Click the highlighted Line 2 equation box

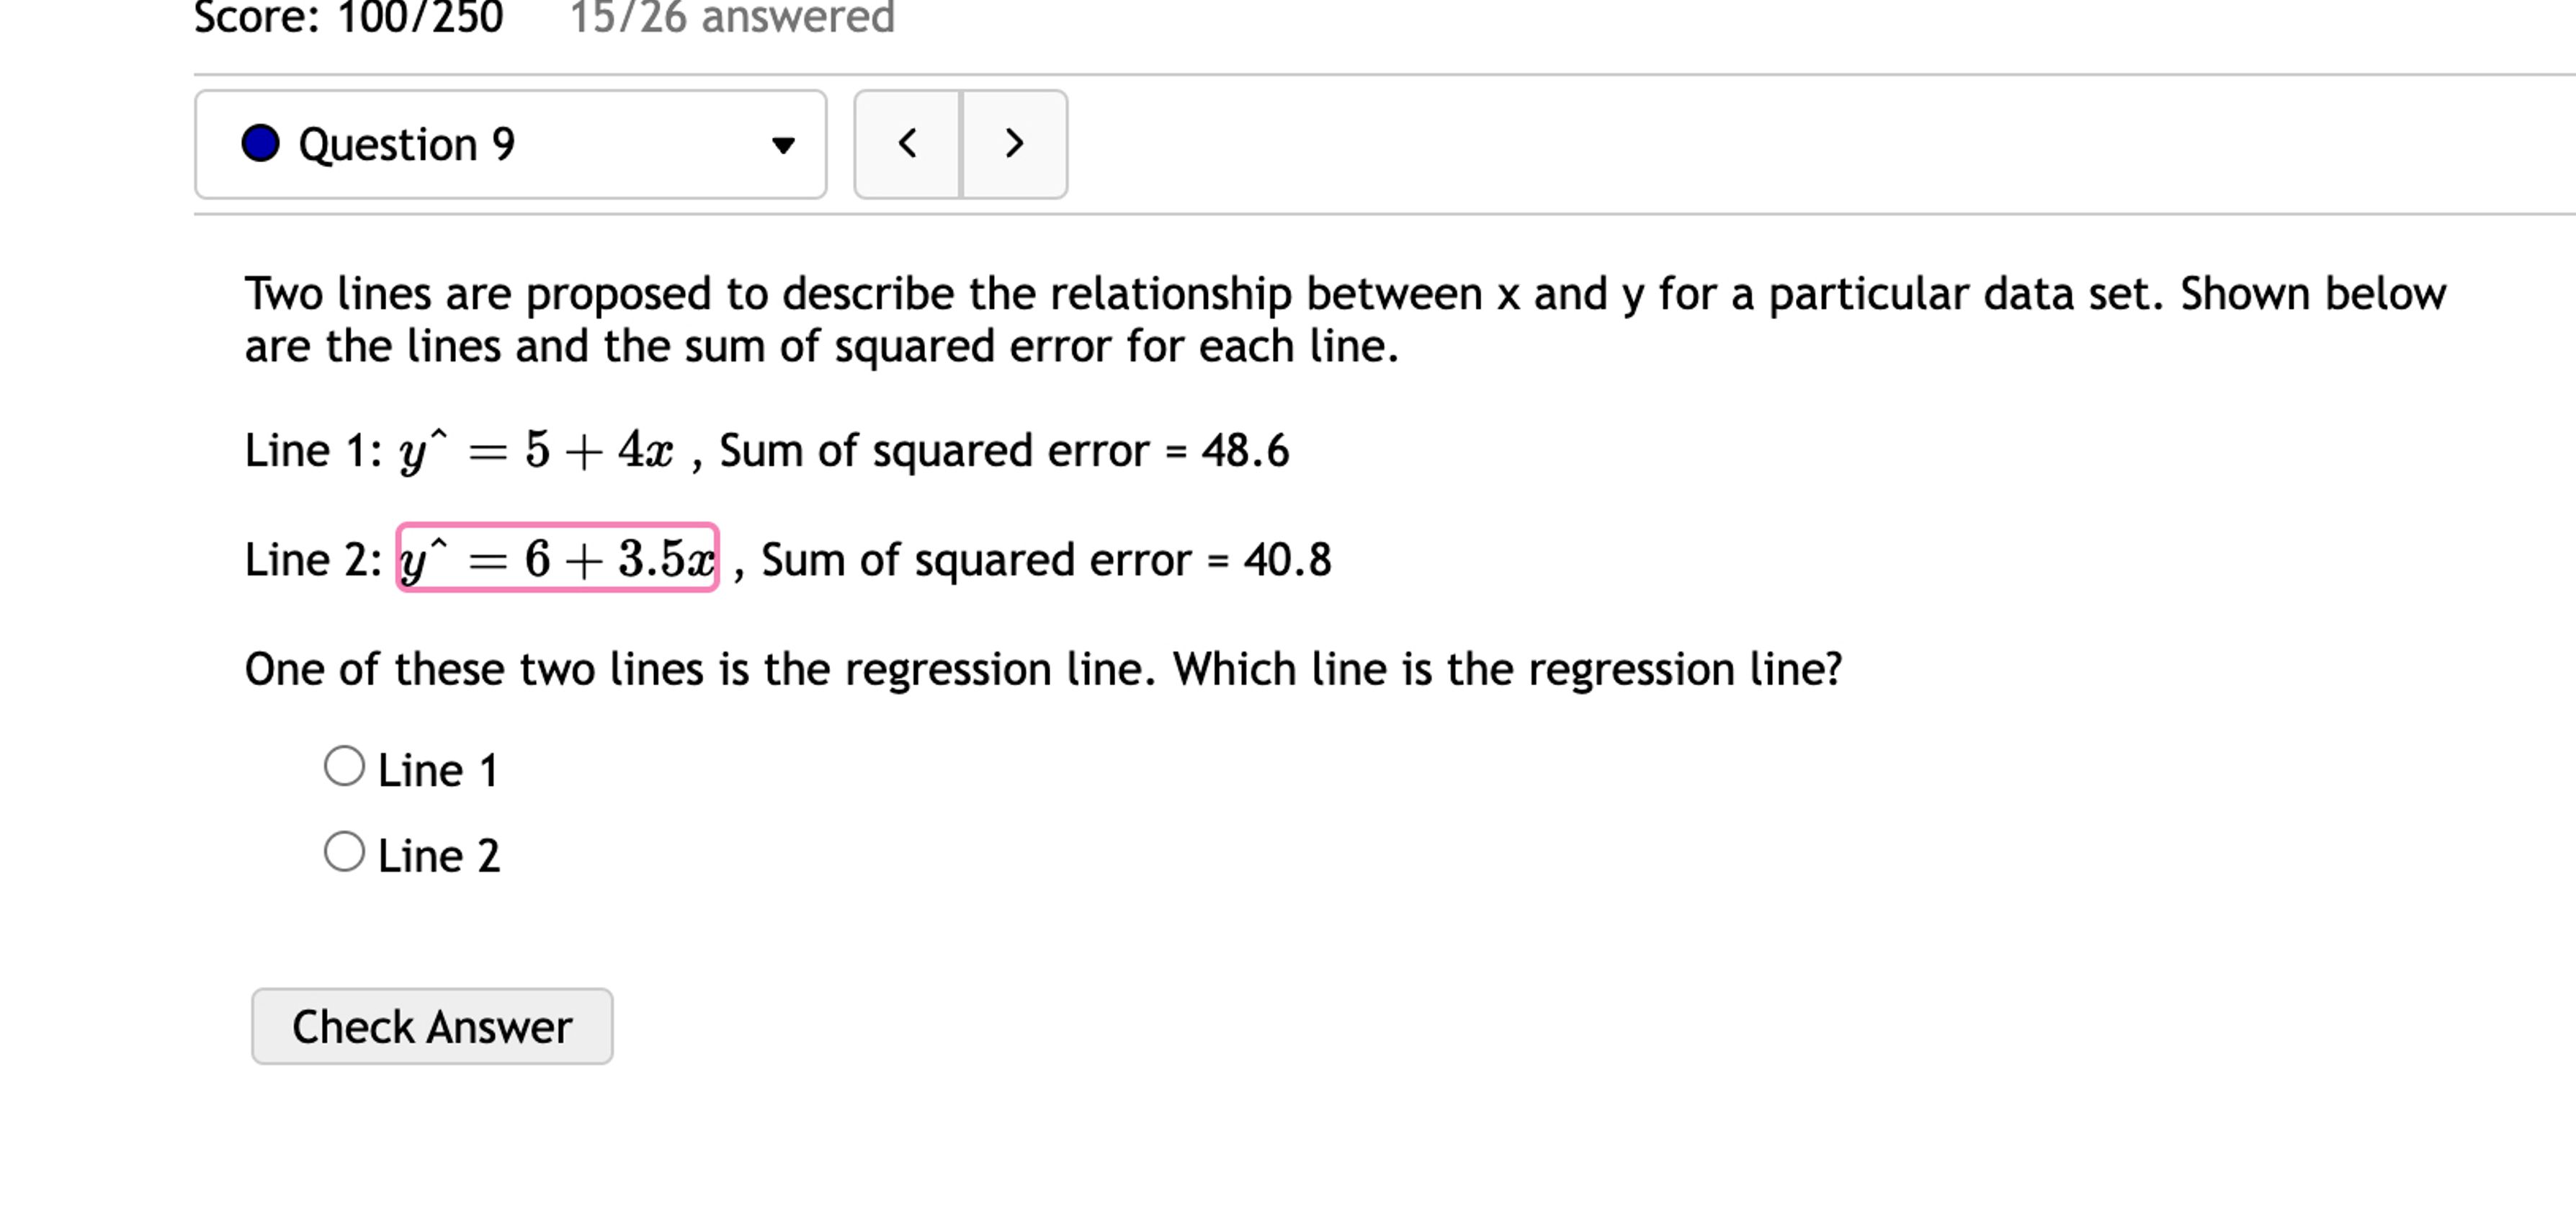pyautogui.click(x=557, y=559)
